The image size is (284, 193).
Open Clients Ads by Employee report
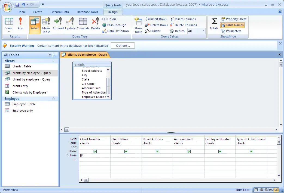click(x=29, y=92)
